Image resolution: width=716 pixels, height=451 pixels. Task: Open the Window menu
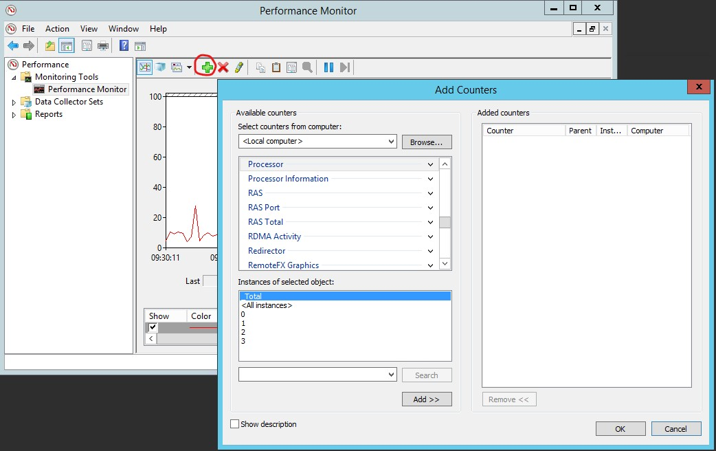[x=123, y=29]
